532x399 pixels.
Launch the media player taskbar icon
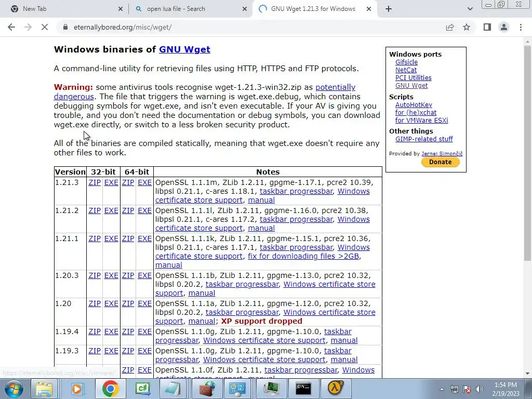click(x=77, y=389)
